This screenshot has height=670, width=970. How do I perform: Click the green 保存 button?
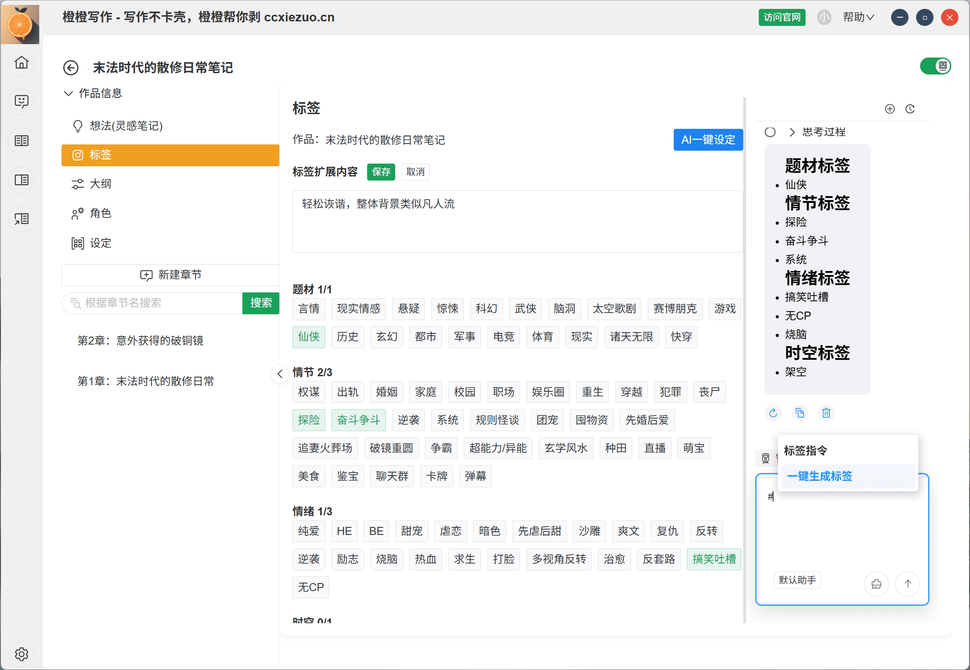tap(381, 172)
